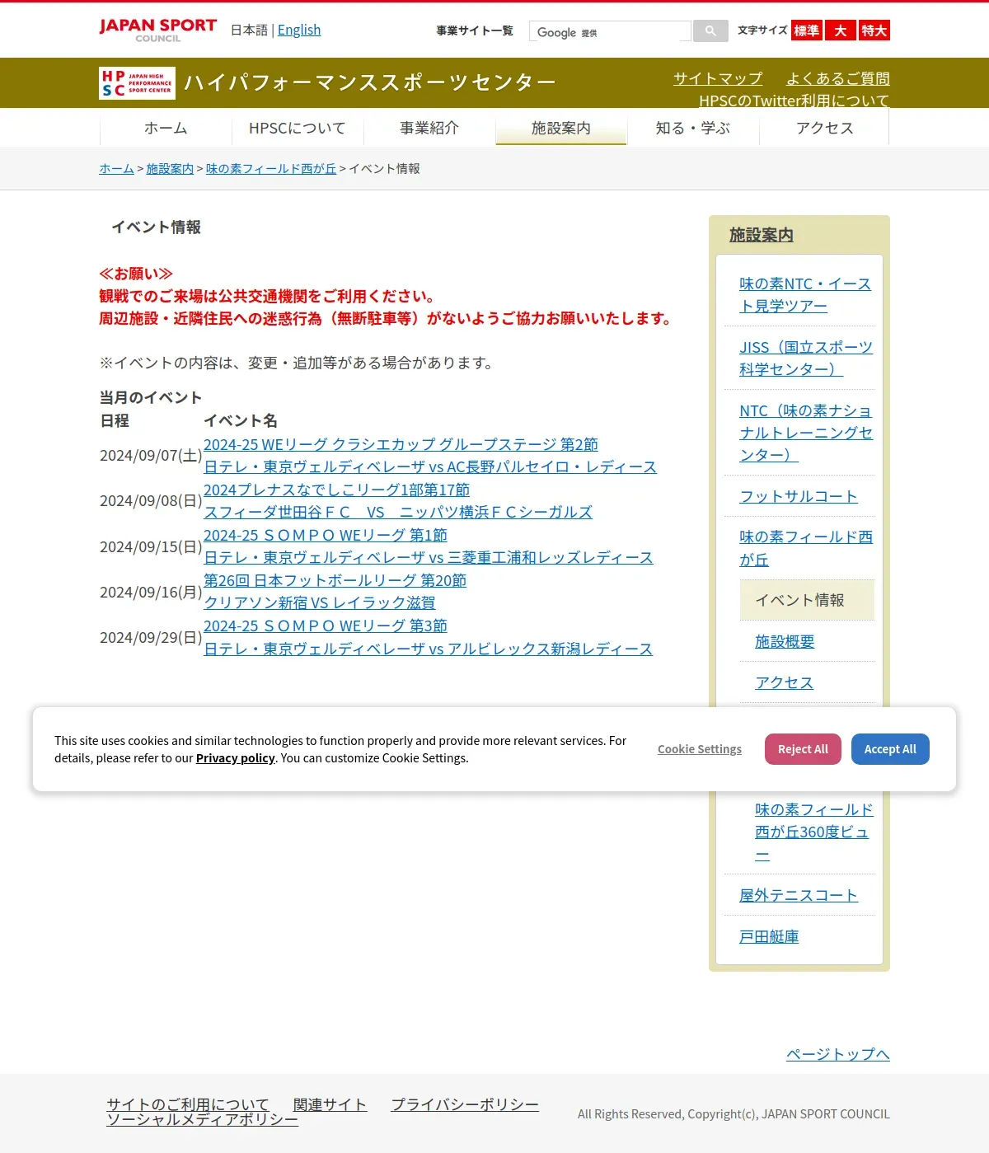Open プライバシーポリシー footer link
Viewport: 989px width, 1153px height.
(465, 1104)
